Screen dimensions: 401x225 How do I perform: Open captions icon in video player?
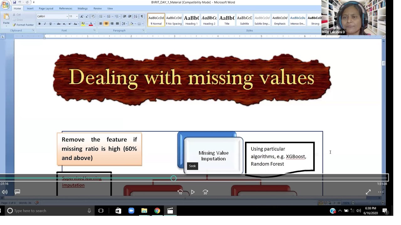click(17, 192)
